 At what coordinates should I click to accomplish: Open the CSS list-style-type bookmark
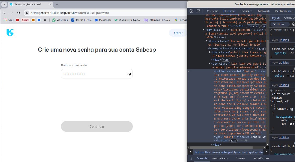point(127,20)
